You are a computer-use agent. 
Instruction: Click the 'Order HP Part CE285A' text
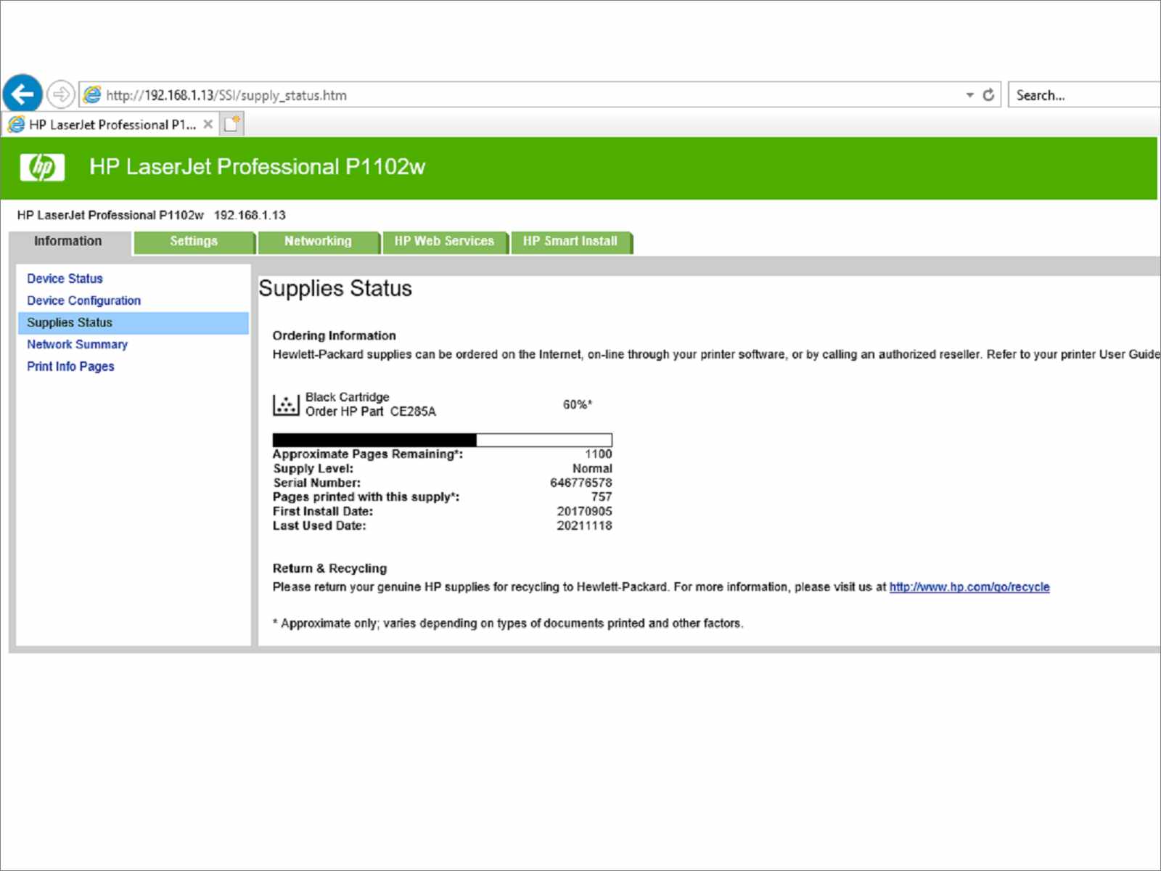pos(371,412)
